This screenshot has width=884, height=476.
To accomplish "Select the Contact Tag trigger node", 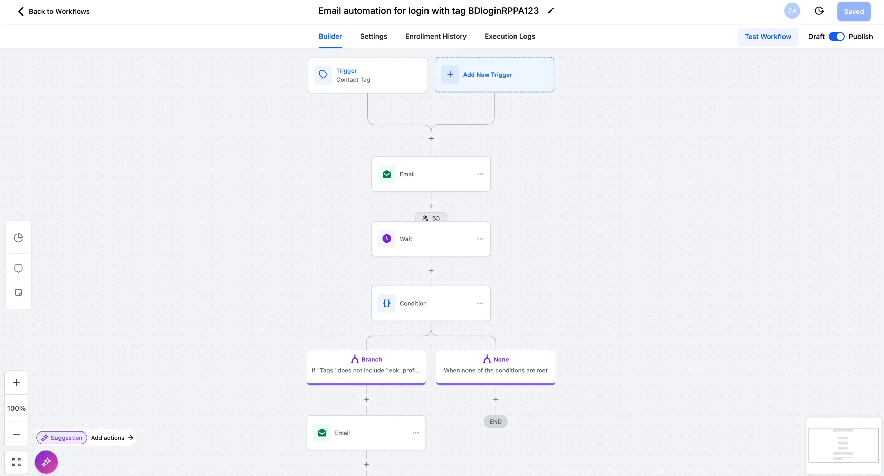I will (367, 75).
